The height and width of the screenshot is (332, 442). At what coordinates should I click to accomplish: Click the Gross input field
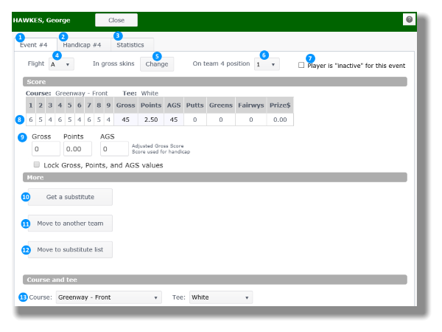pyautogui.click(x=46, y=149)
